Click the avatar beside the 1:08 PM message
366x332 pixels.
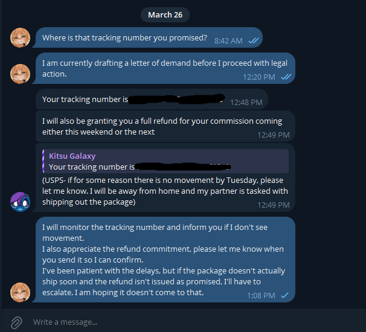(x=21, y=292)
